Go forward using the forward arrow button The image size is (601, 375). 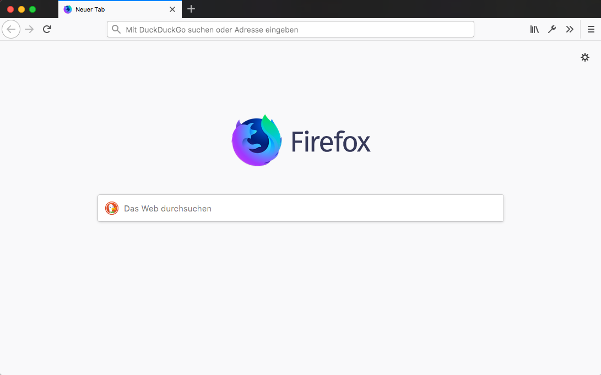(x=29, y=29)
